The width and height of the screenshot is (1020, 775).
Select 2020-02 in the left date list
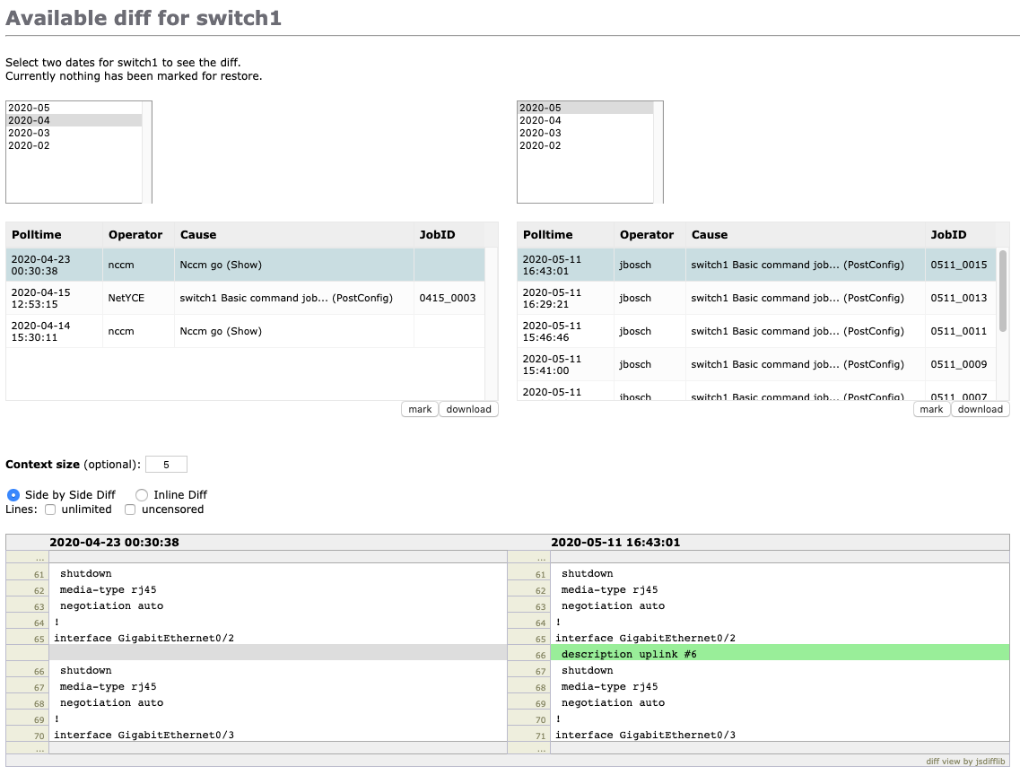point(30,145)
